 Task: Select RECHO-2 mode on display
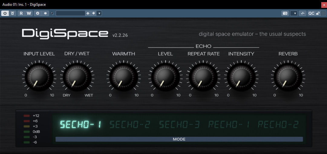tap(278, 124)
